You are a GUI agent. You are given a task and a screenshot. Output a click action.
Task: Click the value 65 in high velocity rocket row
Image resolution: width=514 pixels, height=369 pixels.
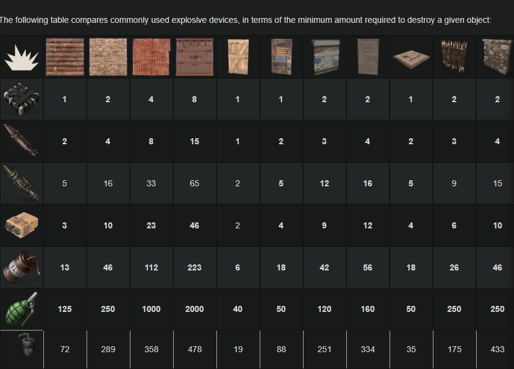click(x=194, y=183)
